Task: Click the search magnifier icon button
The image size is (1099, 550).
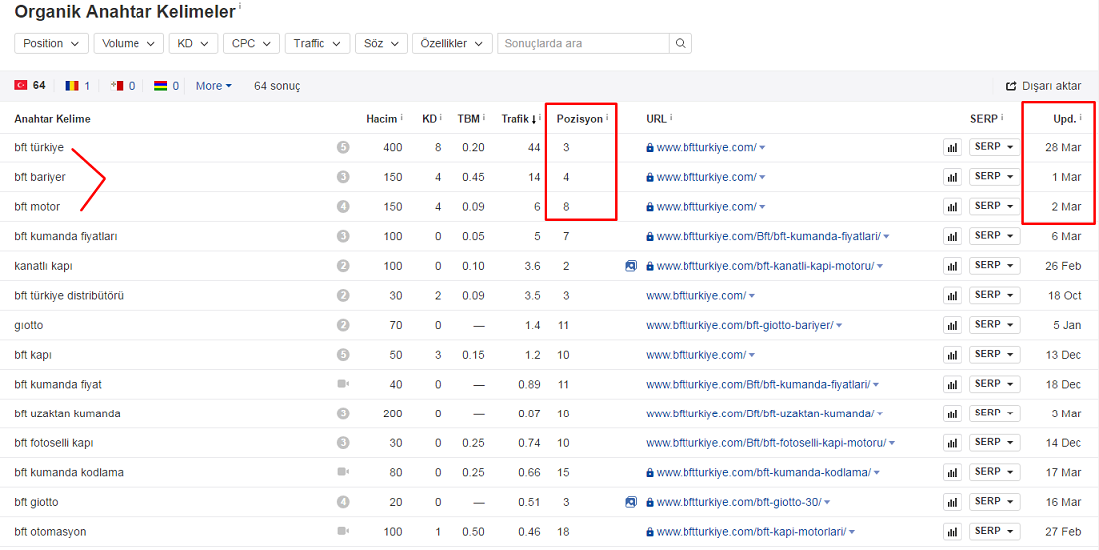Action: [x=680, y=44]
